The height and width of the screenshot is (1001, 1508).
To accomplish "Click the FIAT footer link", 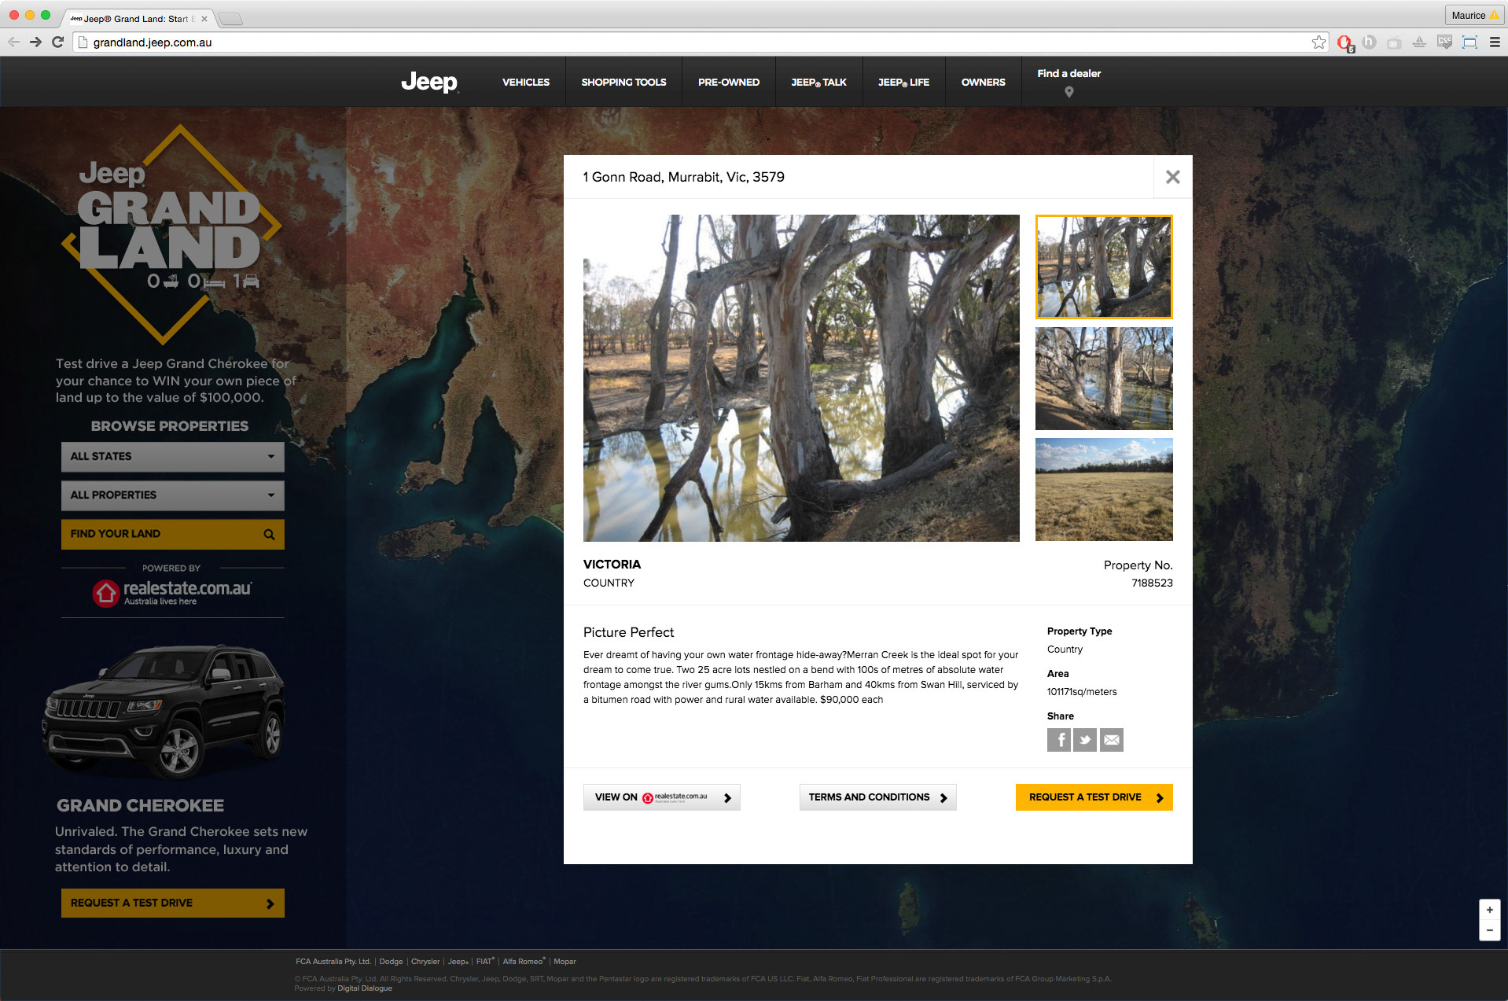I will [485, 962].
